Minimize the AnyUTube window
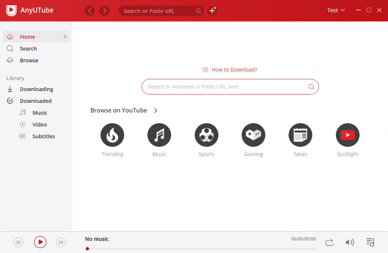 click(x=358, y=10)
